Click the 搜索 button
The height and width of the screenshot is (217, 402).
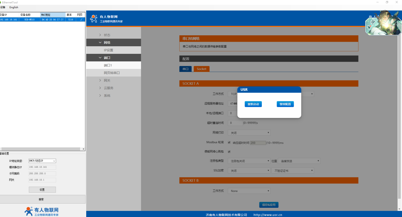tap(41, 199)
